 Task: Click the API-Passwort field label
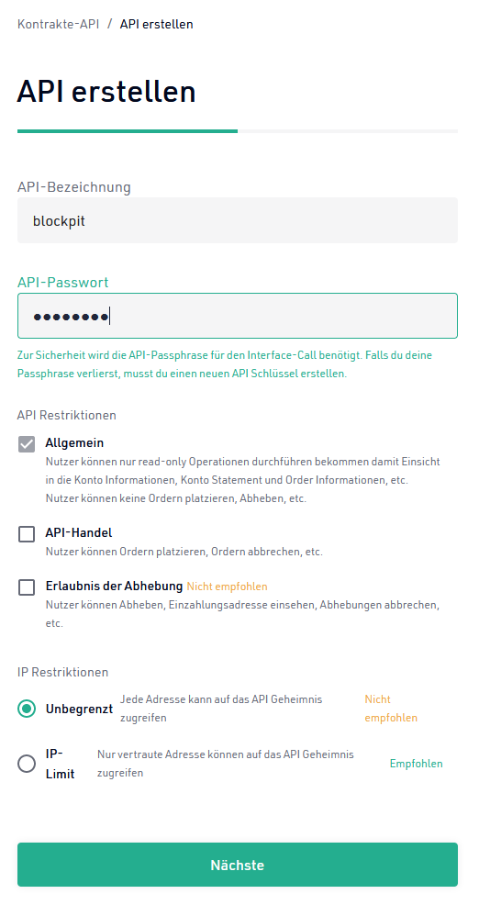pyautogui.click(x=63, y=282)
